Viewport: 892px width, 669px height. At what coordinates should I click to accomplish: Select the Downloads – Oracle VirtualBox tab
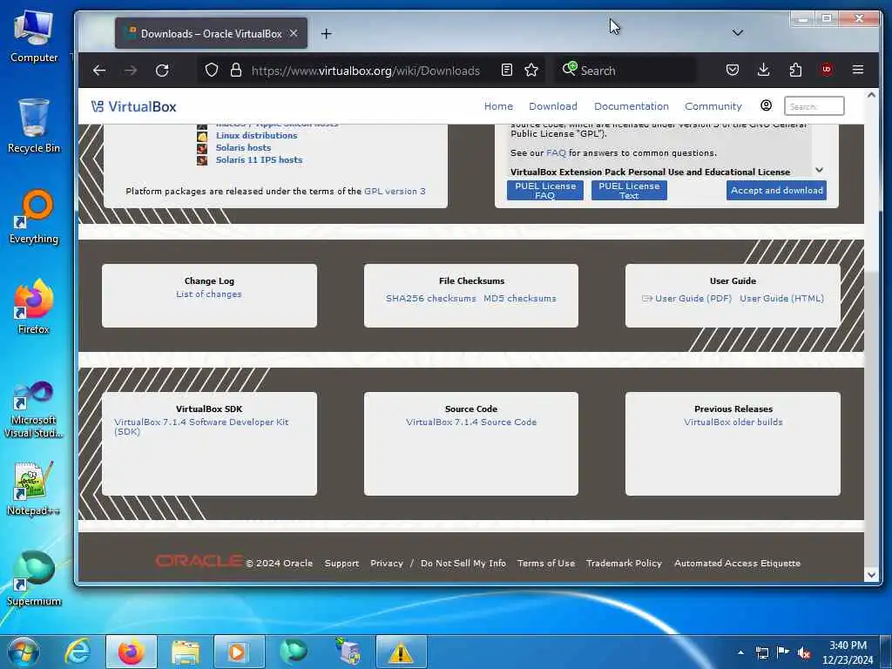point(211,34)
